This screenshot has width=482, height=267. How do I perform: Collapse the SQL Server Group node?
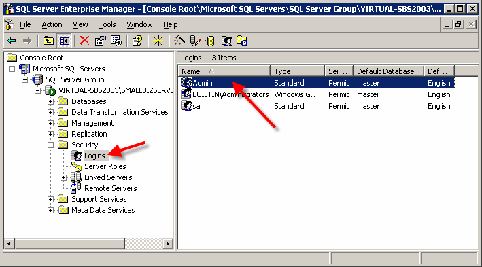(25, 79)
